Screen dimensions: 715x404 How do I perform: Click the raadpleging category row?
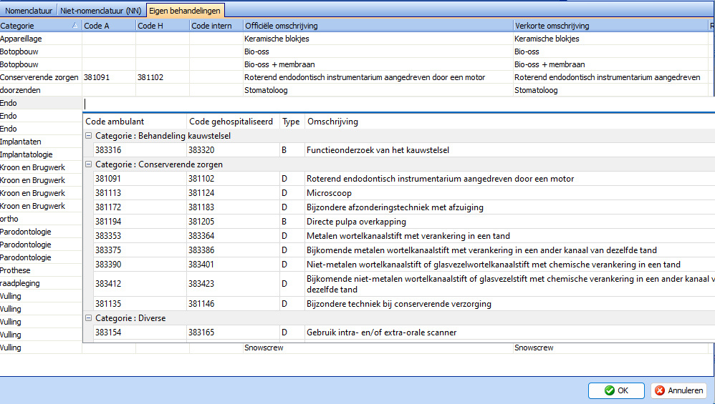coord(41,283)
